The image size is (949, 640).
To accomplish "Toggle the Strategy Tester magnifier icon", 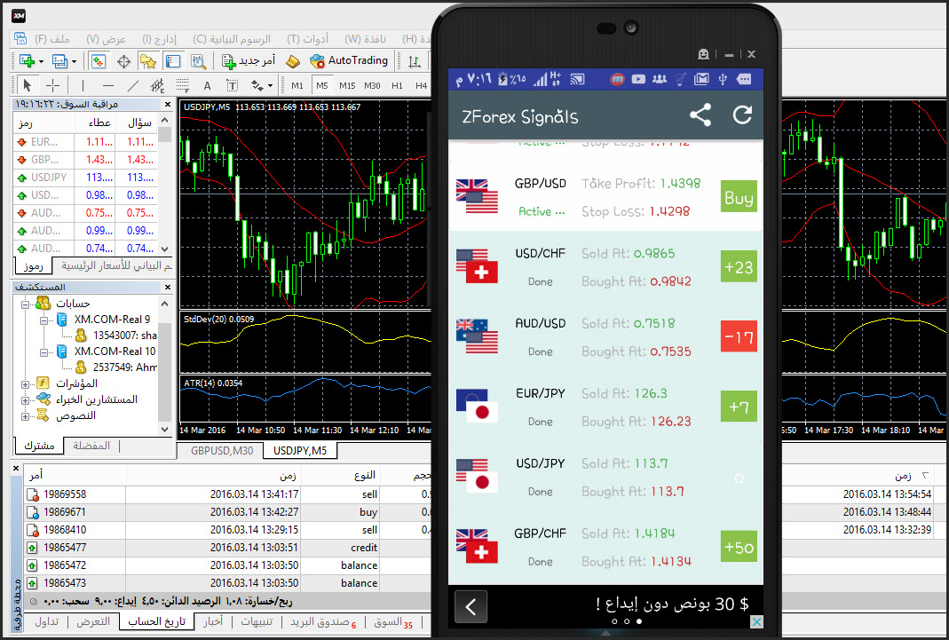I will click(198, 61).
